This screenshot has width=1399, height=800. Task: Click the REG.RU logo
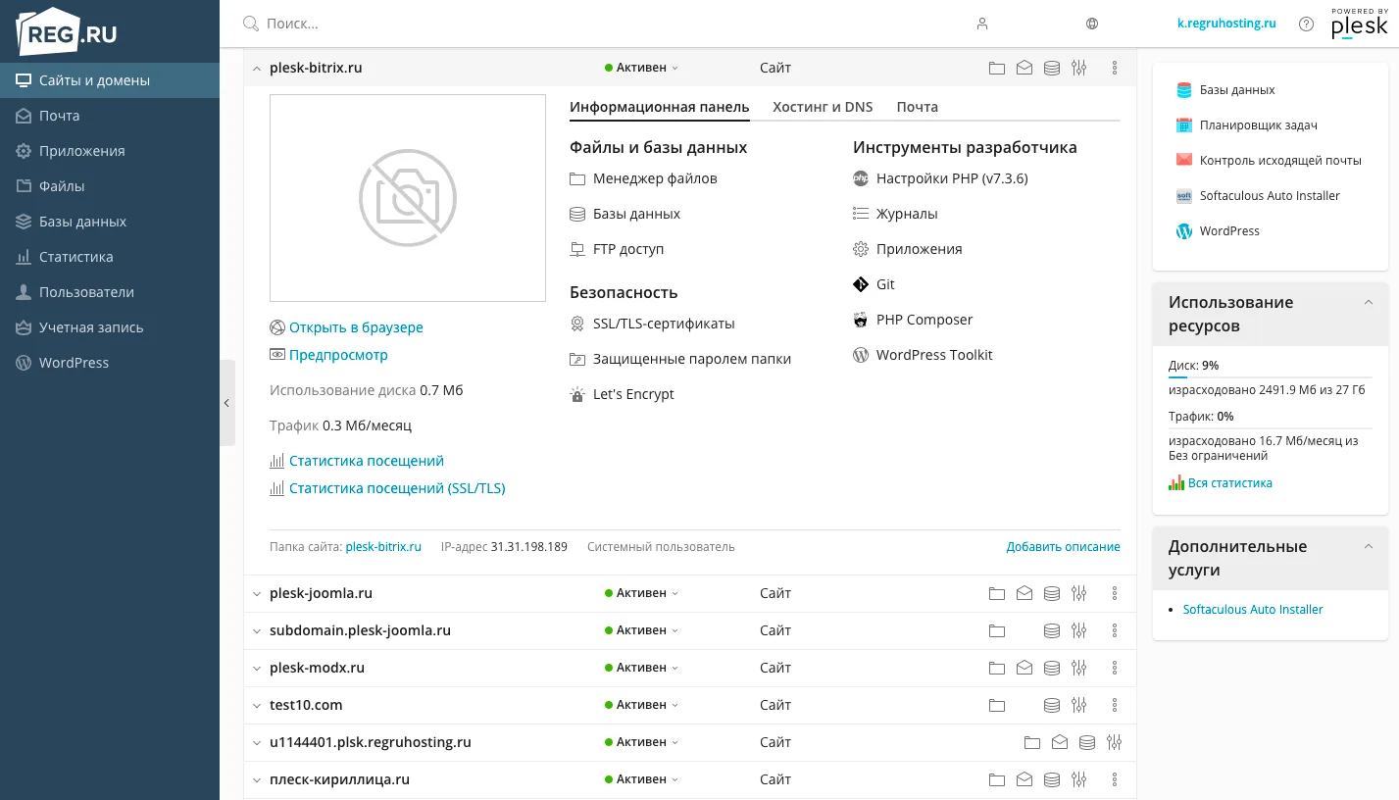[67, 31]
